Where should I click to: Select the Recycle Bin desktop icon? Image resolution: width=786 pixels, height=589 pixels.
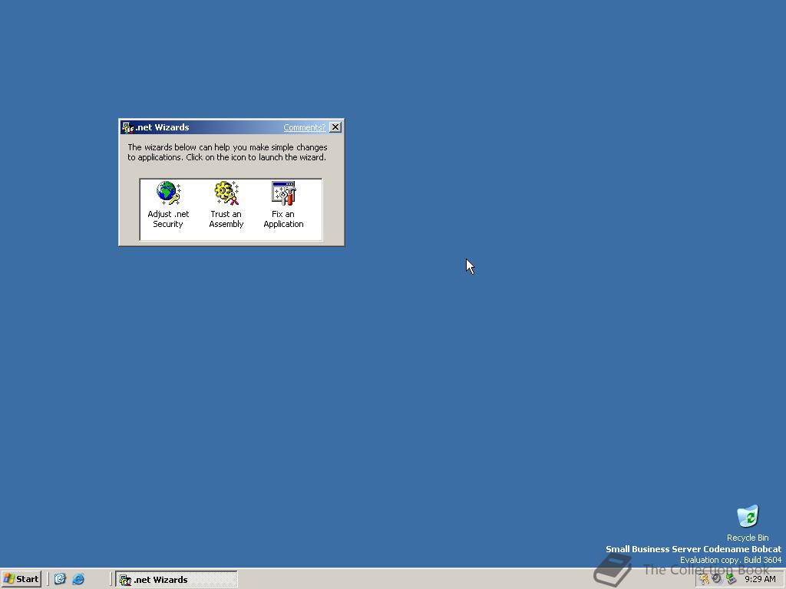click(x=748, y=523)
